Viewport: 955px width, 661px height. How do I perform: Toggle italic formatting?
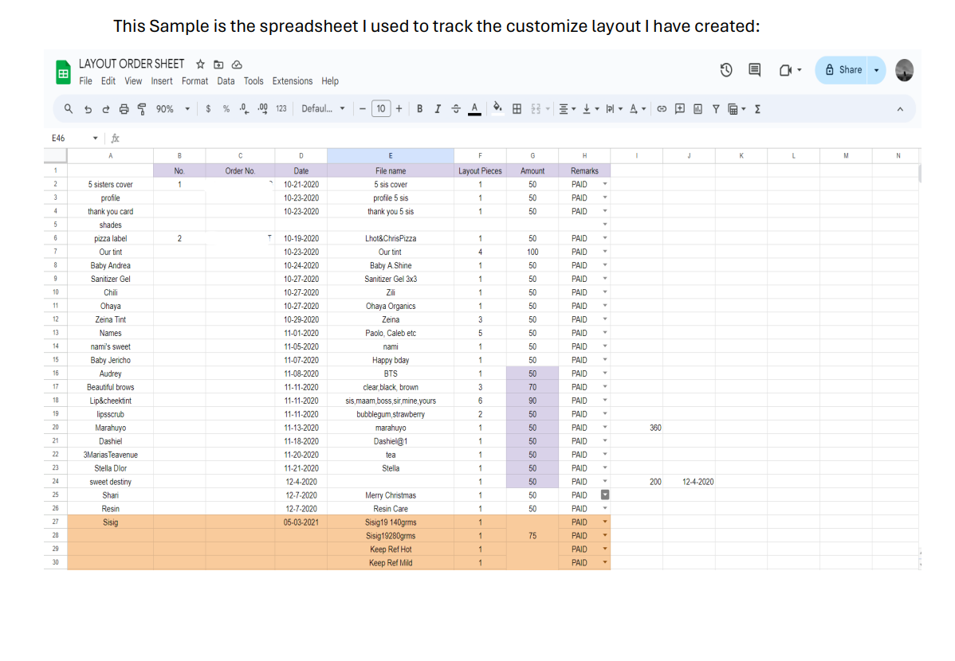click(x=438, y=109)
